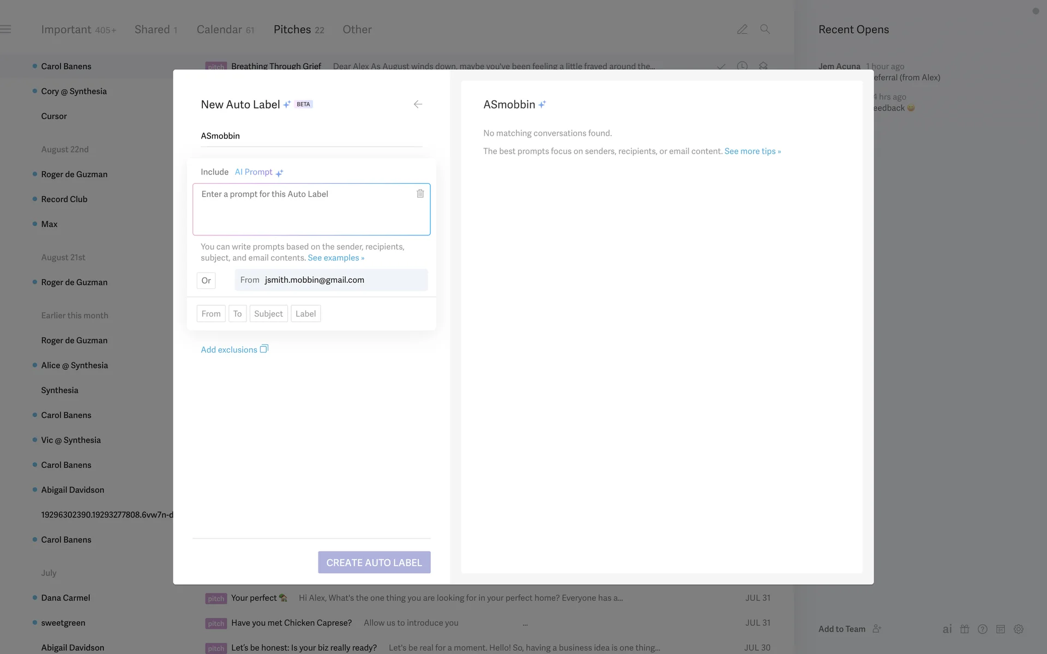Open the compose pencil icon
Image resolution: width=1047 pixels, height=654 pixels.
[742, 29]
